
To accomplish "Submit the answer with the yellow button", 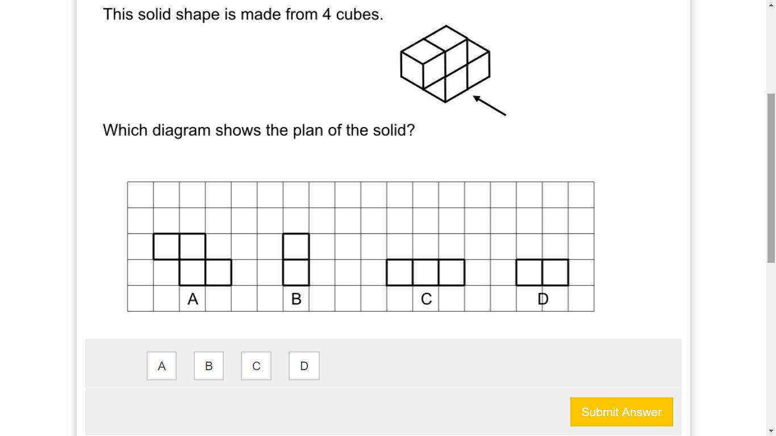I will coord(621,412).
